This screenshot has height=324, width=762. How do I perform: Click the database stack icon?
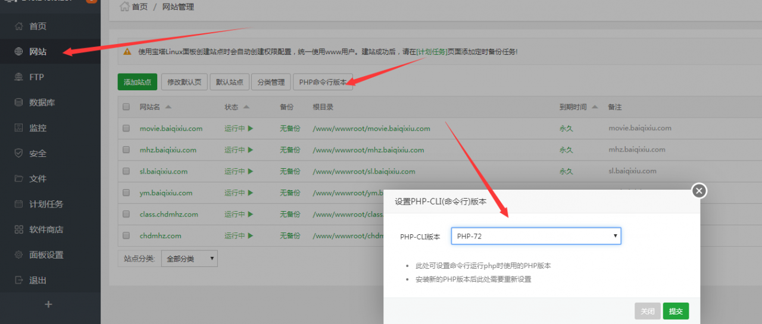tap(18, 102)
